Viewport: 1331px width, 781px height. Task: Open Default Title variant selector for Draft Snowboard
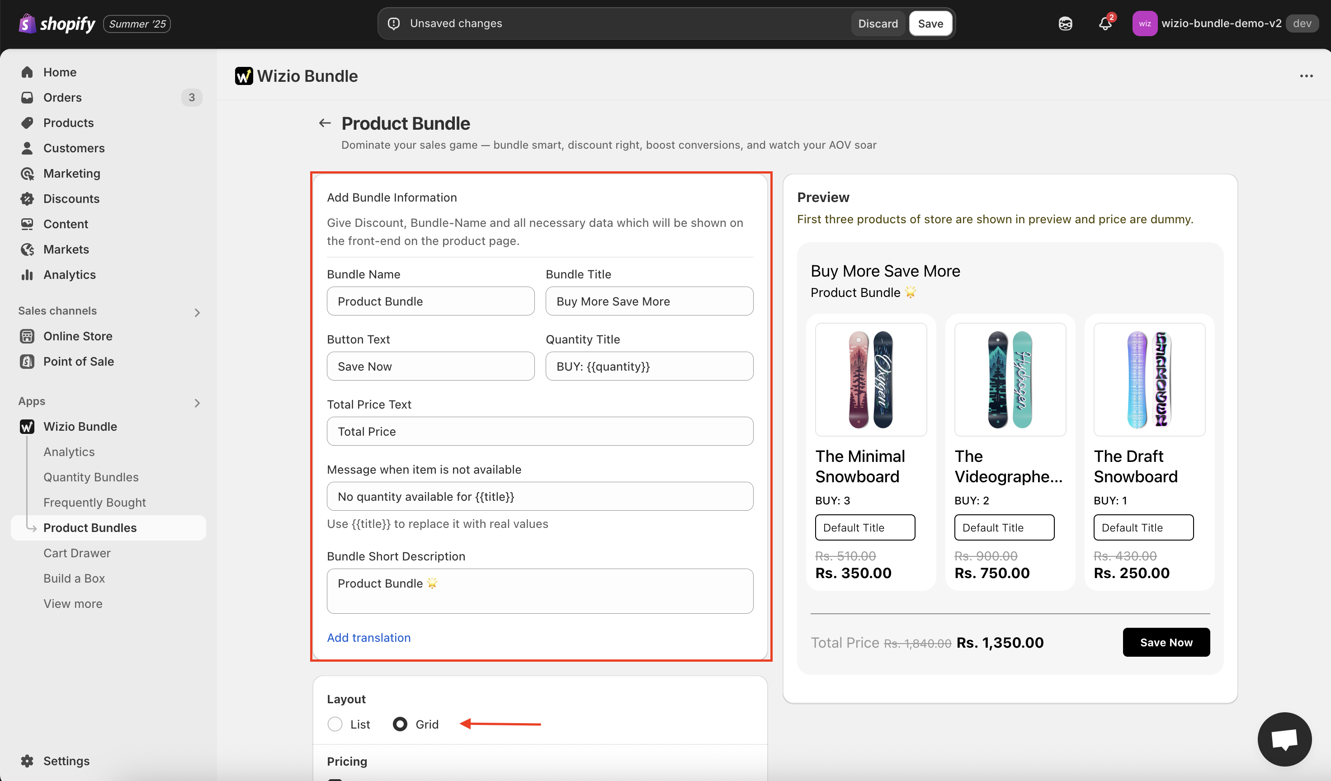pos(1143,527)
